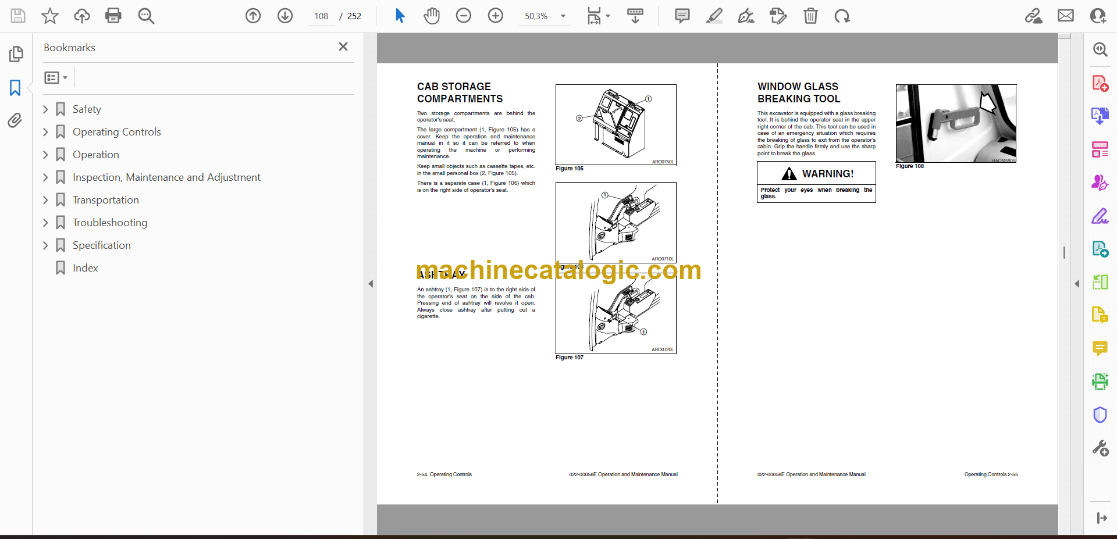
Task: Jump to the Index bookmark
Action: point(85,268)
